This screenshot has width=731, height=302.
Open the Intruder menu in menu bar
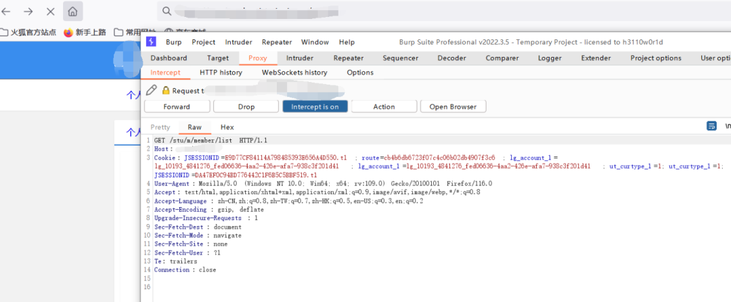point(239,42)
